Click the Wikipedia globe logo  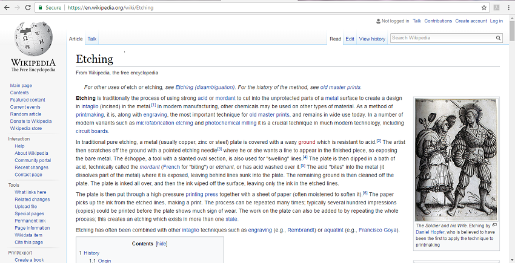point(33,39)
